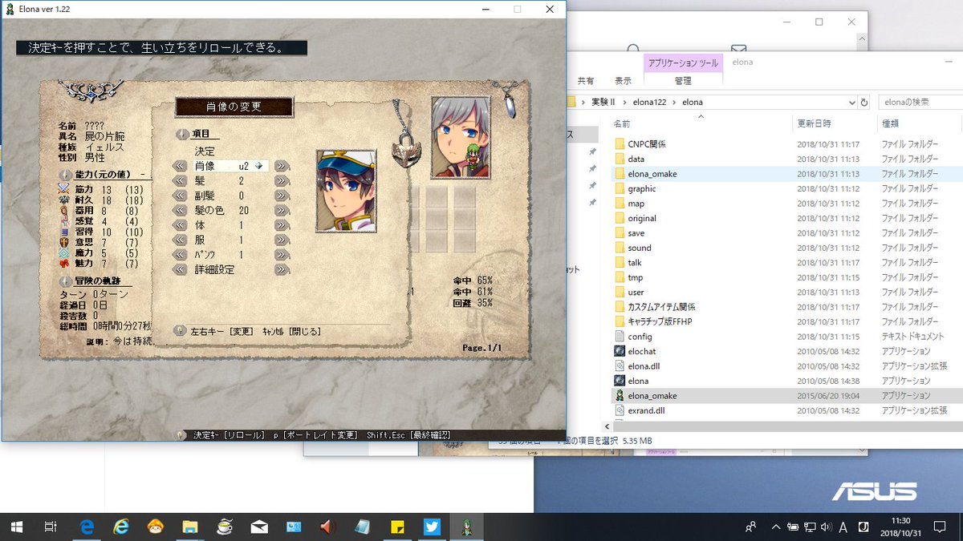Click left arrow beside 髪 row
The width and height of the screenshot is (963, 541).
pyautogui.click(x=180, y=181)
